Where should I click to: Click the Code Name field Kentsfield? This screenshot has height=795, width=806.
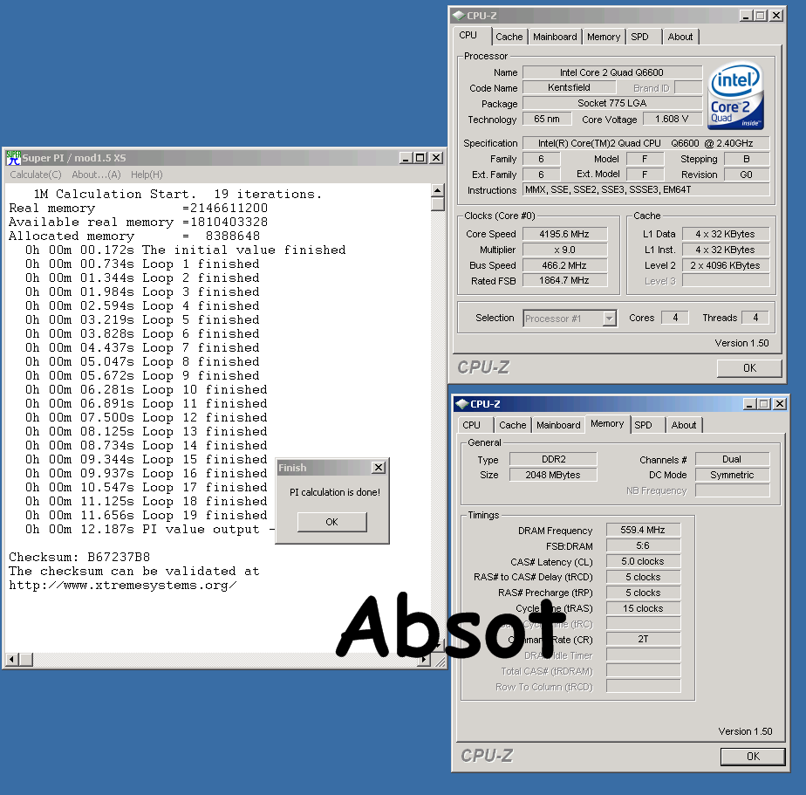[x=569, y=87]
